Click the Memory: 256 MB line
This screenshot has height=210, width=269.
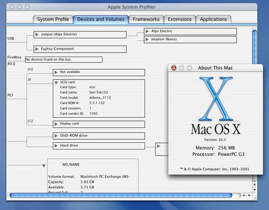[215, 148]
